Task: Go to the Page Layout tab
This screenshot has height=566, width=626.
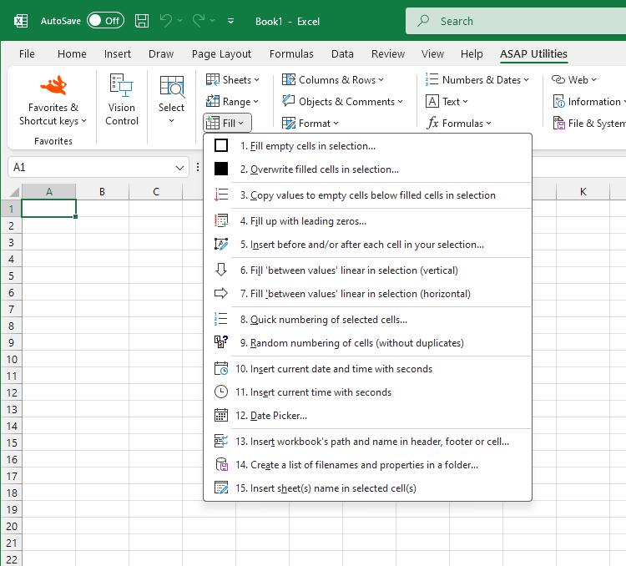Action: [221, 54]
